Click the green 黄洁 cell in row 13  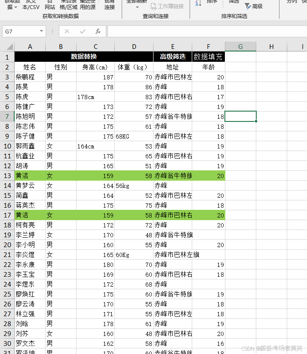click(30, 175)
